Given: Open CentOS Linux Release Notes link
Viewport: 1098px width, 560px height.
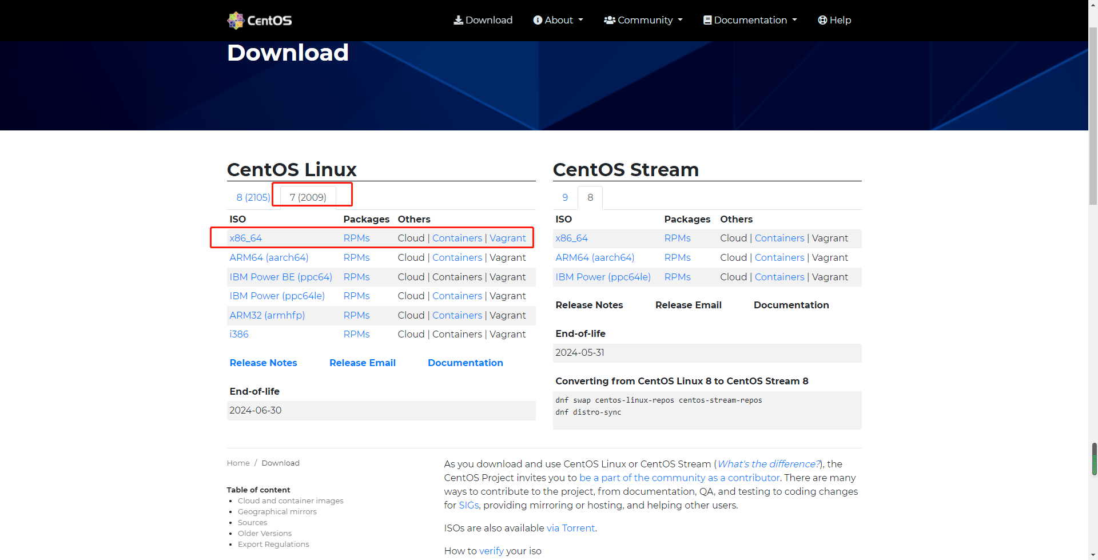Looking at the screenshot, I should [x=263, y=363].
